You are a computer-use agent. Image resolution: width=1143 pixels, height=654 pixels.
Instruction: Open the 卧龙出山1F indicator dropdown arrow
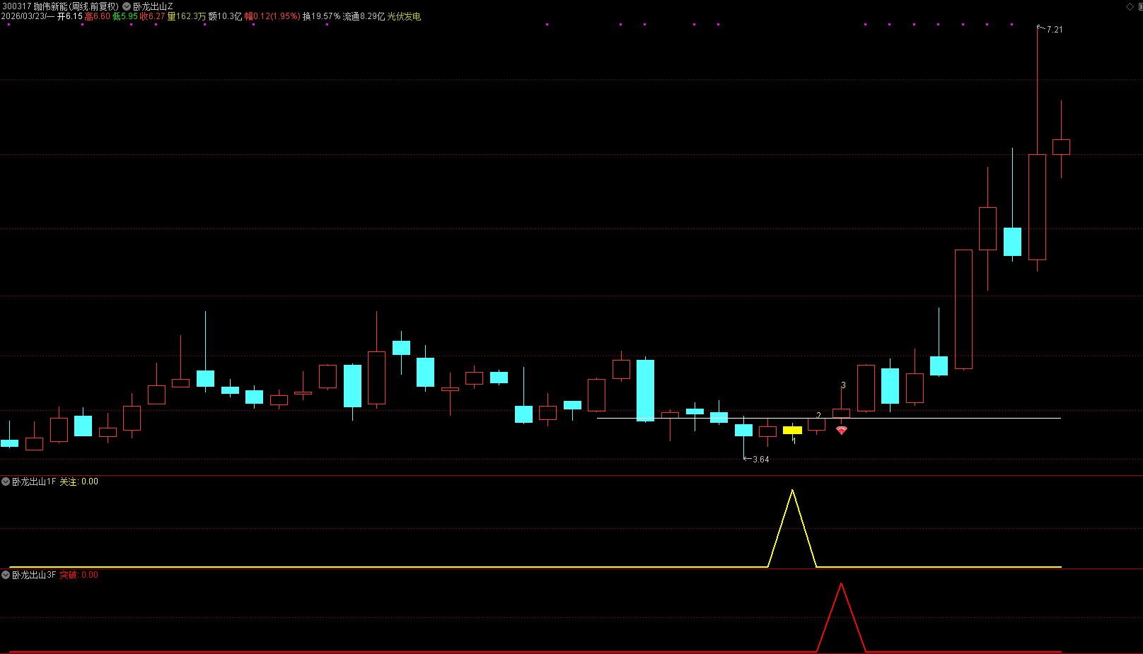click(x=6, y=481)
